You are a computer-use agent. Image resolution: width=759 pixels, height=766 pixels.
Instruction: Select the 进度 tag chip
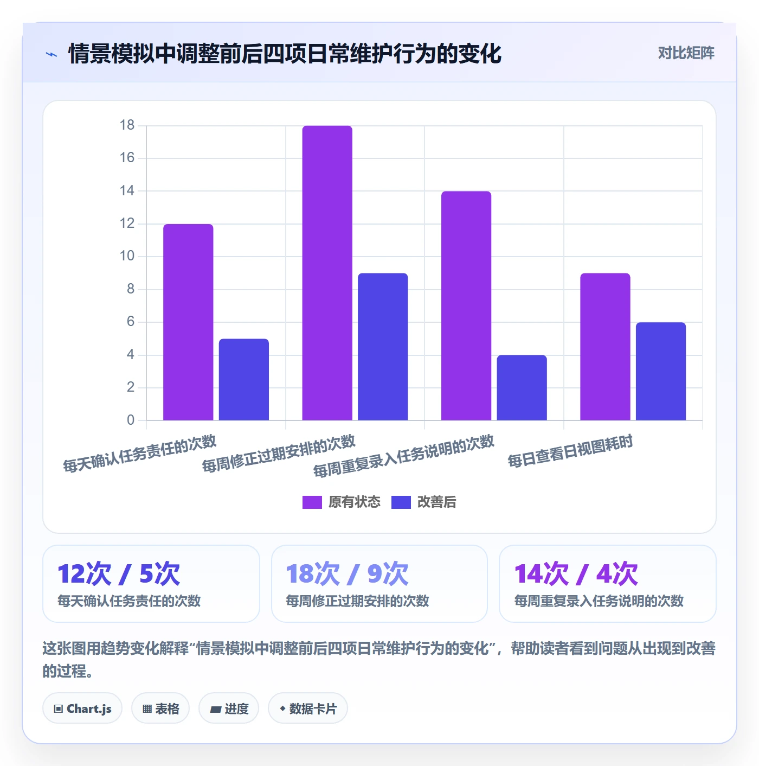[229, 708]
